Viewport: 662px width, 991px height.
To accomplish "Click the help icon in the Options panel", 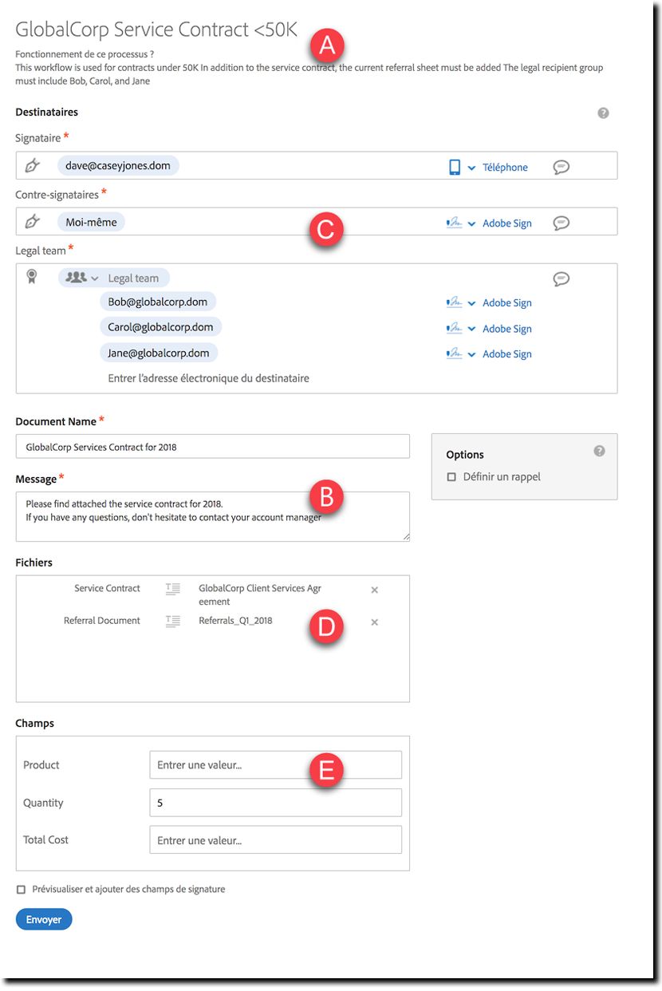I will click(x=600, y=451).
